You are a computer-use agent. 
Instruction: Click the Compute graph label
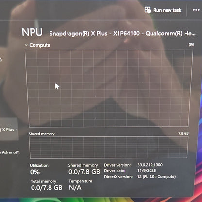[x=40, y=45]
